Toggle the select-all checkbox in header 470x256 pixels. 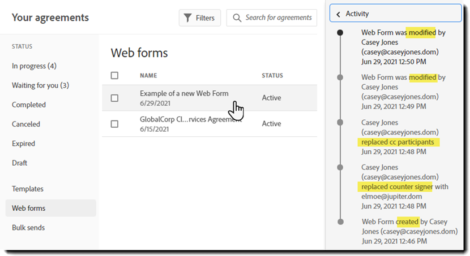[115, 76]
